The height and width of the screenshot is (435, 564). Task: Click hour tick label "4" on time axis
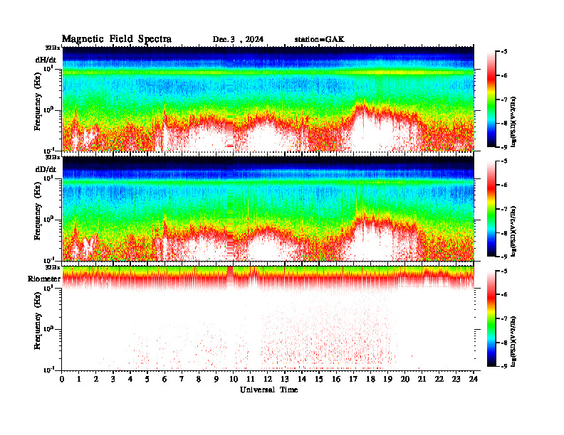[130, 380]
